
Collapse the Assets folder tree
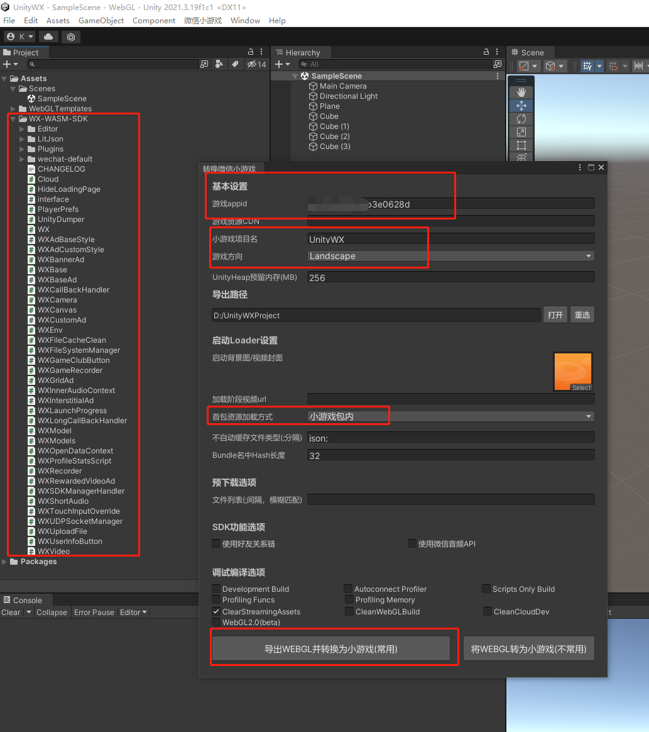point(4,79)
